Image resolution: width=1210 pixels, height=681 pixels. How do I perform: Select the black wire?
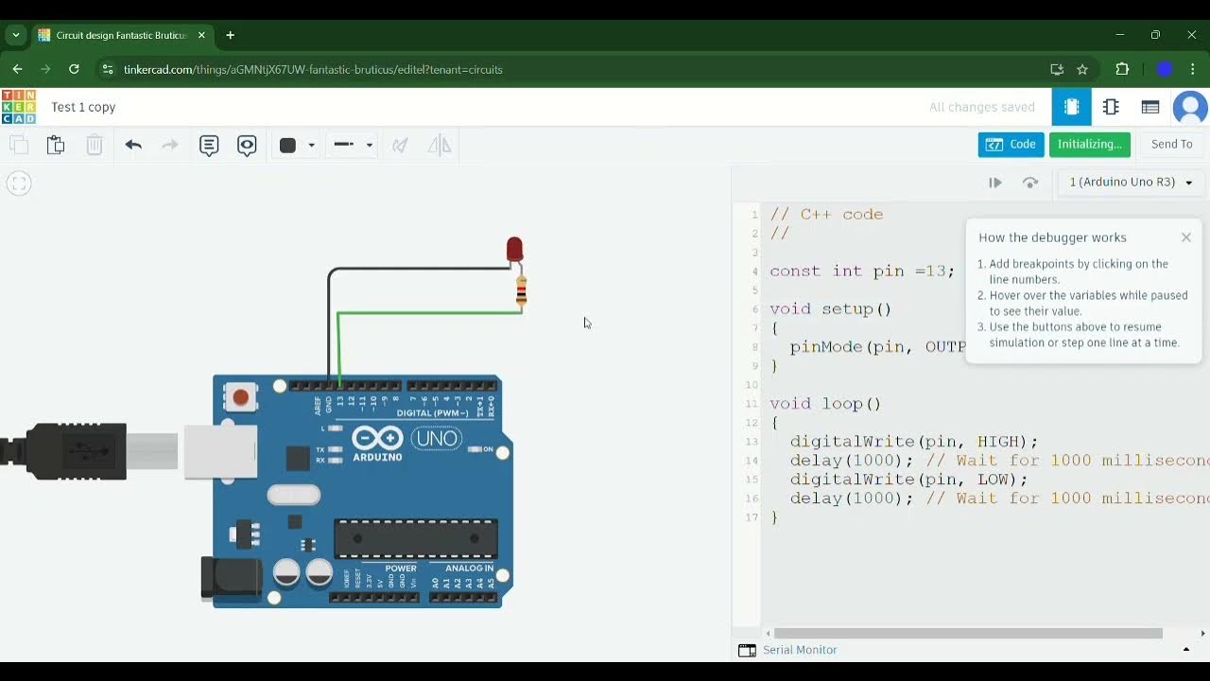click(x=421, y=269)
